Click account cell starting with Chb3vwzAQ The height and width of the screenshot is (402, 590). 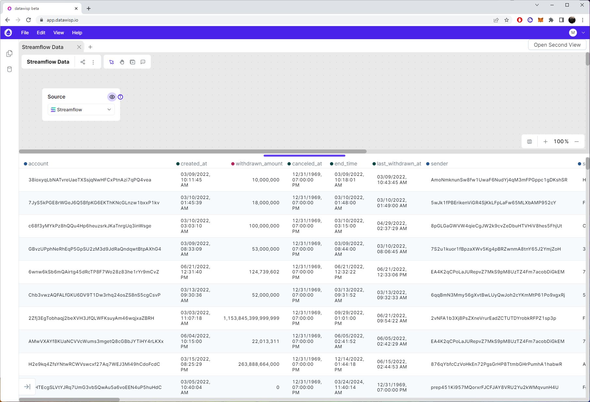[95, 295]
